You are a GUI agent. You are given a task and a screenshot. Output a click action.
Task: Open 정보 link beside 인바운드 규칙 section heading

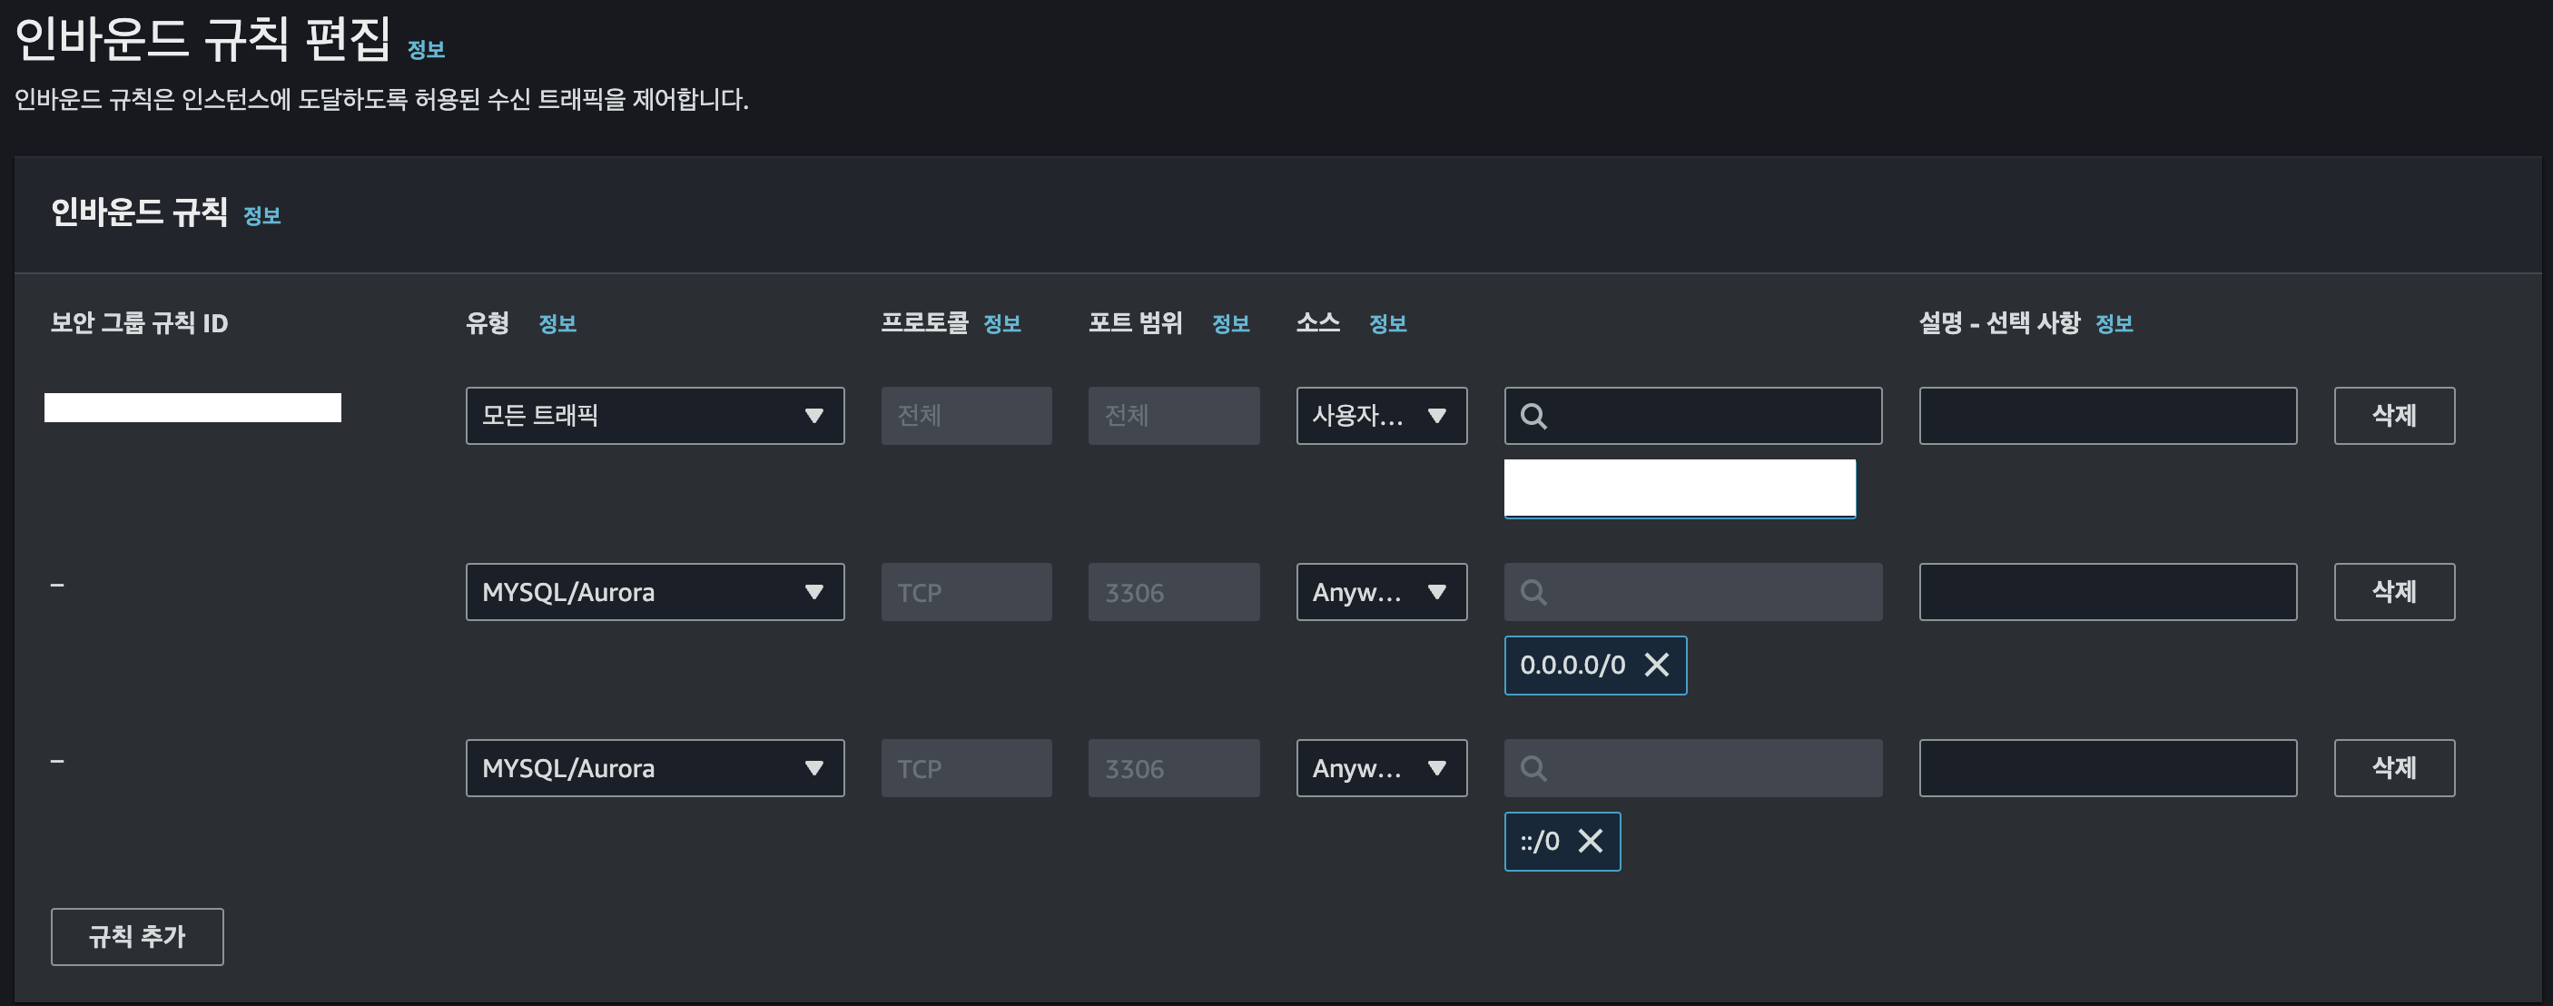point(261,215)
